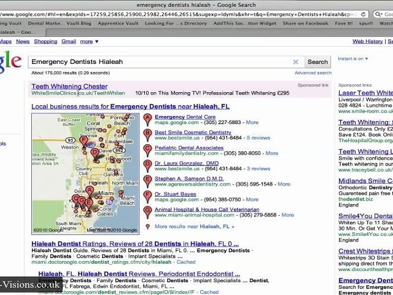Open Shopping in the top navigation

pos(45,41)
